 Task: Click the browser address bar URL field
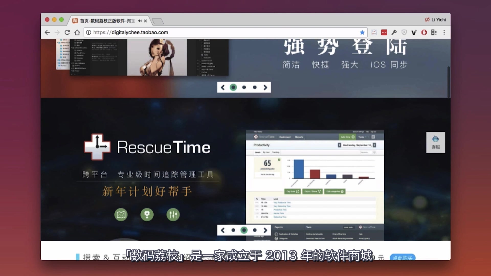coord(222,32)
